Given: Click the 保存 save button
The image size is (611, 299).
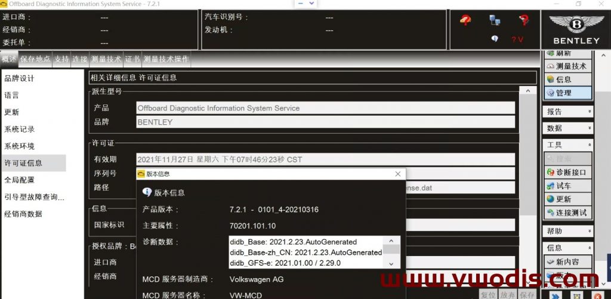Looking at the screenshot, I should point(527,294).
